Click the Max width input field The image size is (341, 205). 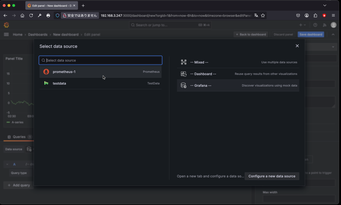(x=299, y=199)
